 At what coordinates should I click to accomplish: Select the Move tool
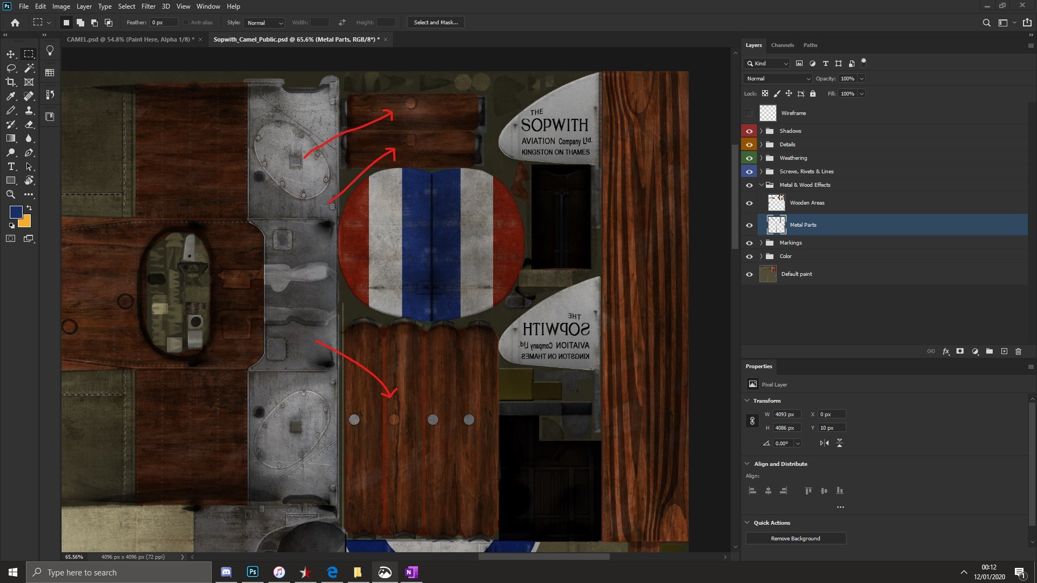(x=11, y=54)
